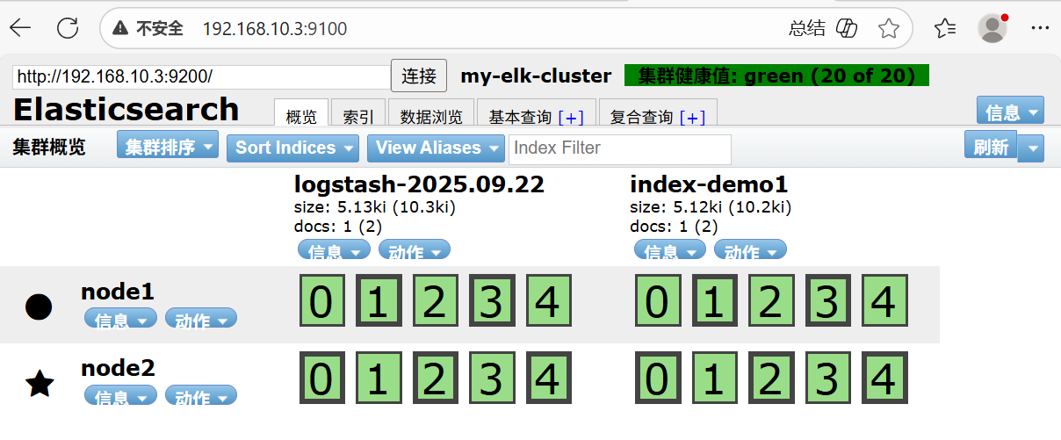Select shard 2 of index-demo1 on node1
The width and height of the screenshot is (1061, 440).
[771, 302]
